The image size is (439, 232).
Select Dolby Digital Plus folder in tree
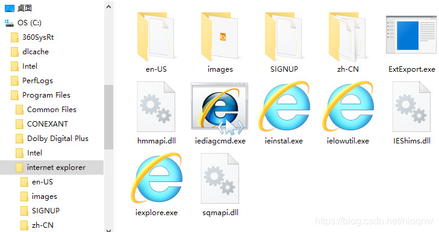(52, 139)
